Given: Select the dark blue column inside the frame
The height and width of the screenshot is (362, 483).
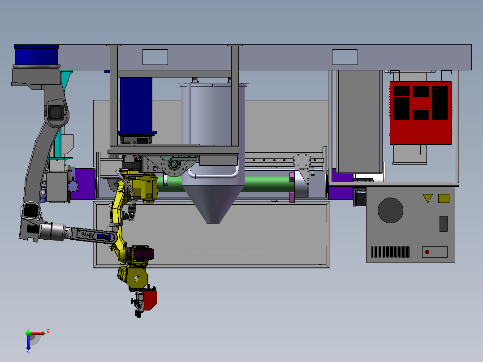Looking at the screenshot, I should click(x=136, y=104).
